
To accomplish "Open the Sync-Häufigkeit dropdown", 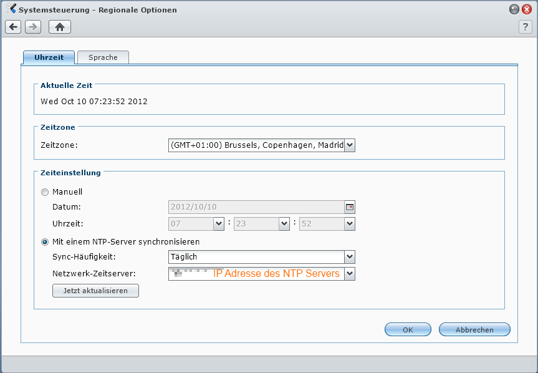I will [350, 256].
